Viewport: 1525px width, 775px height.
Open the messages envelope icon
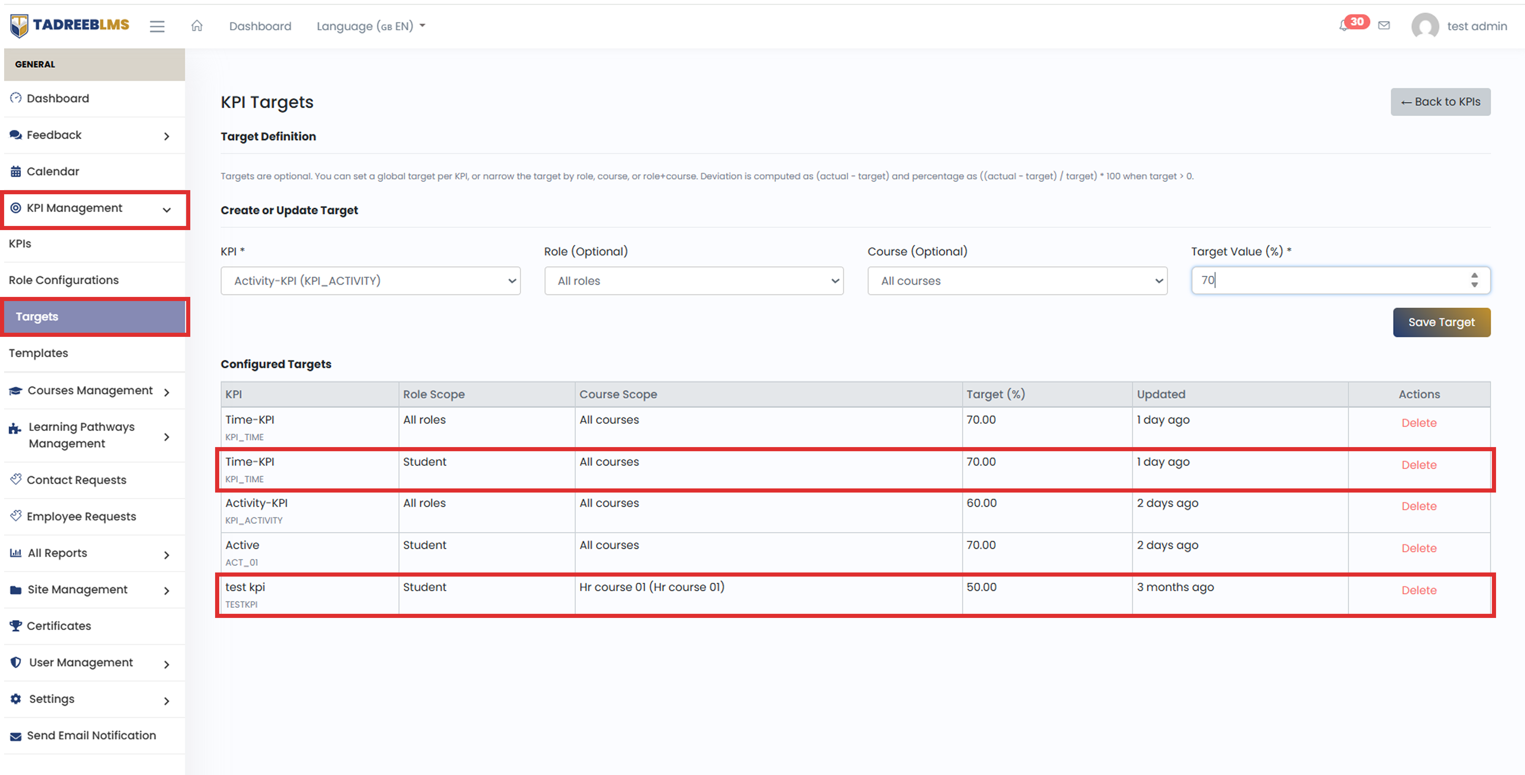(x=1384, y=25)
